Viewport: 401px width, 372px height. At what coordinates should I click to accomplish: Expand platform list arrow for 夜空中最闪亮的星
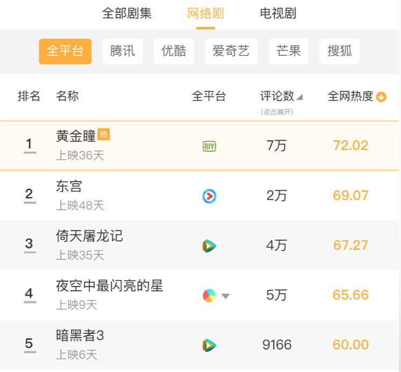coord(226,296)
